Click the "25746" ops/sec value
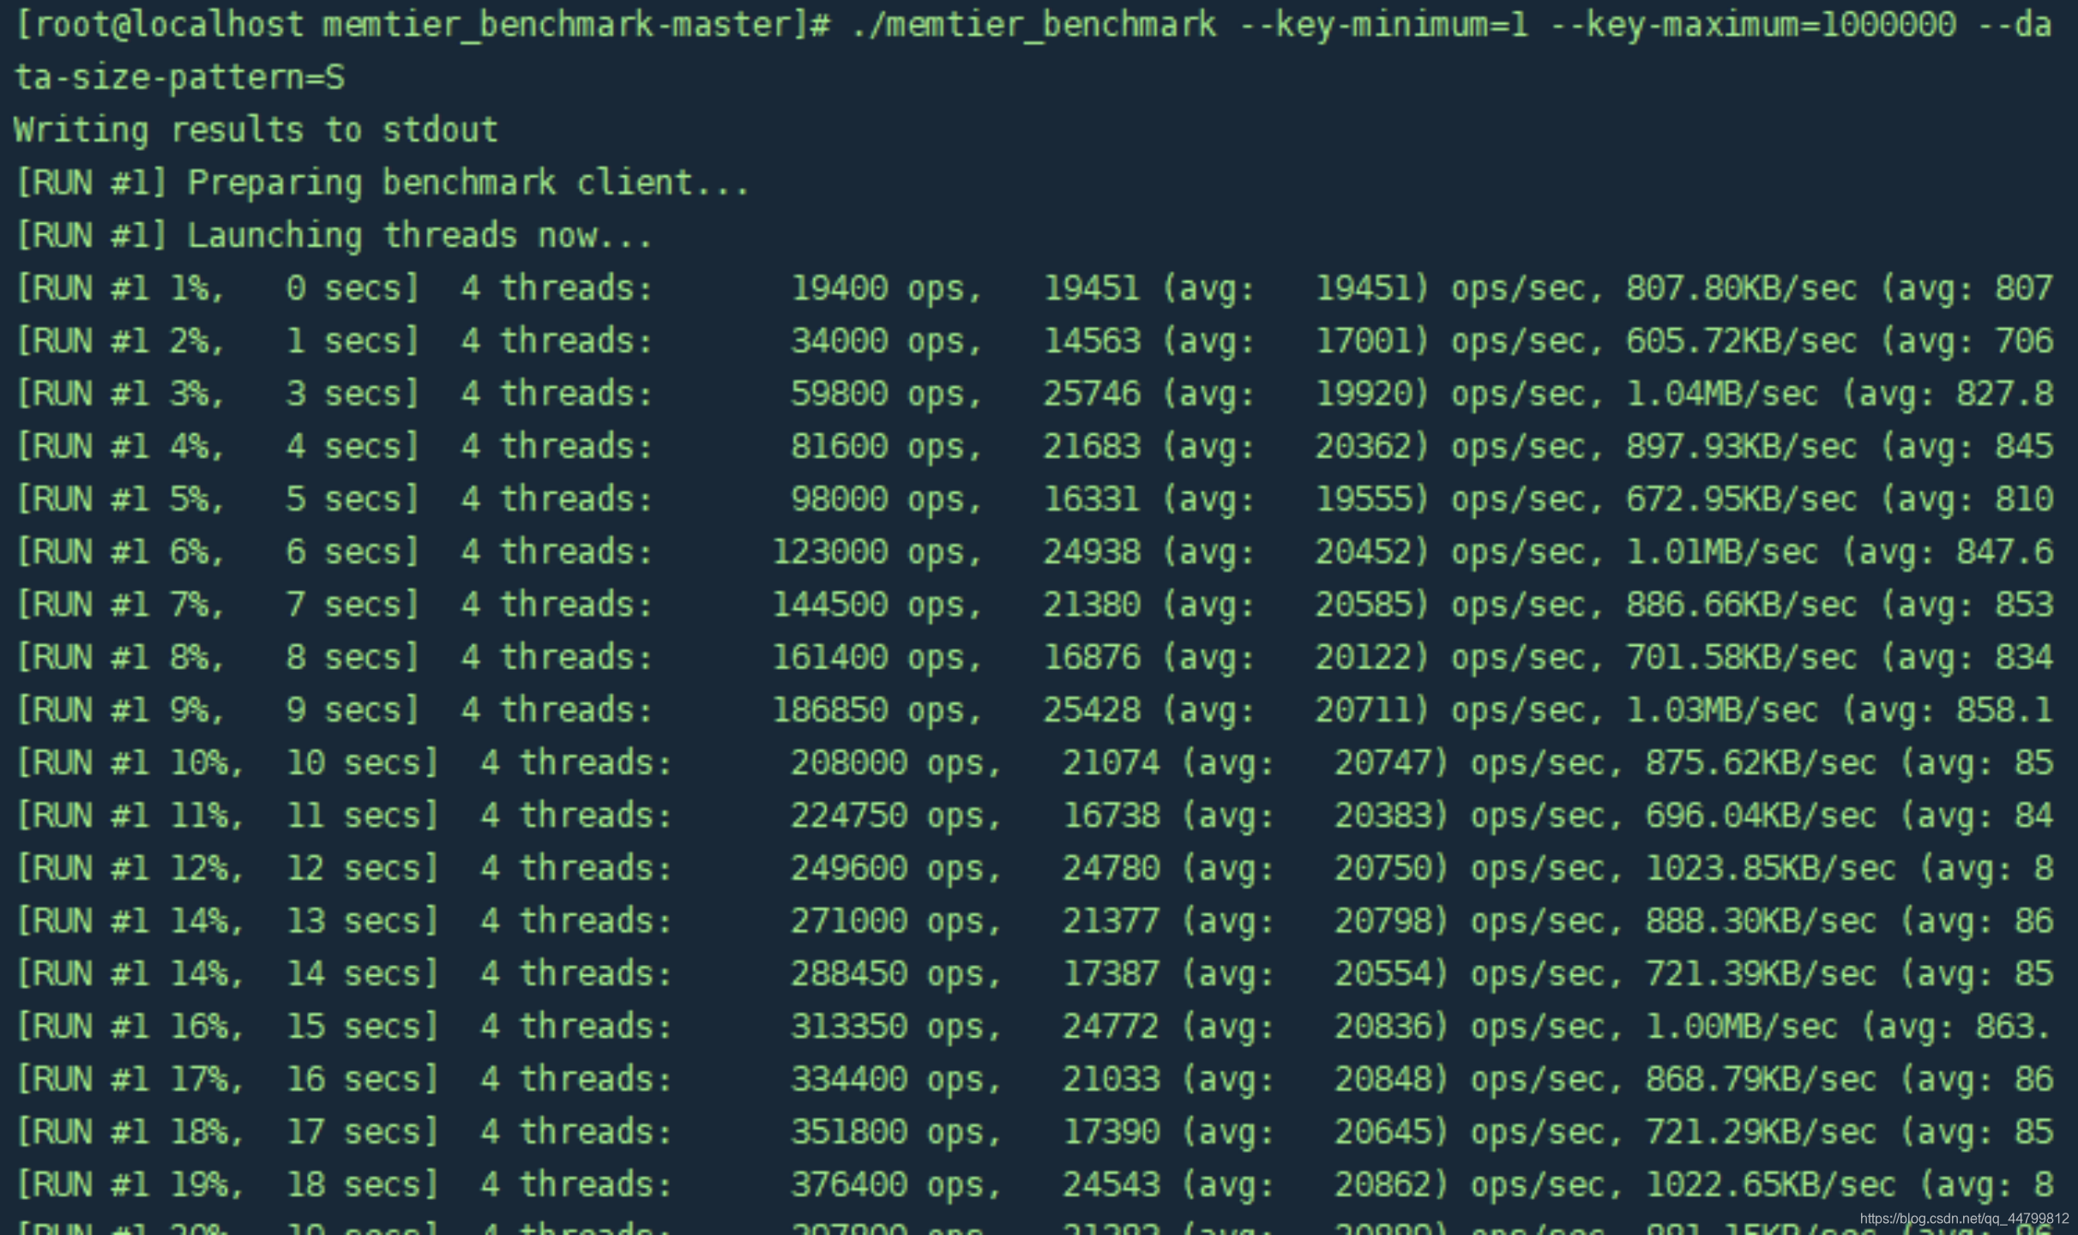The width and height of the screenshot is (2078, 1235). coord(1092,395)
